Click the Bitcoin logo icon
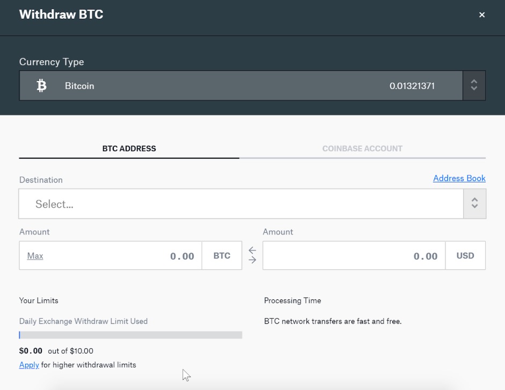The image size is (505, 390). point(41,86)
